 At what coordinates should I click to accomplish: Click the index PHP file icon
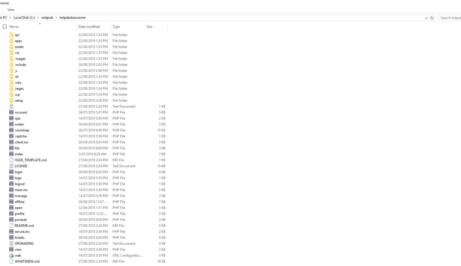coord(11,154)
